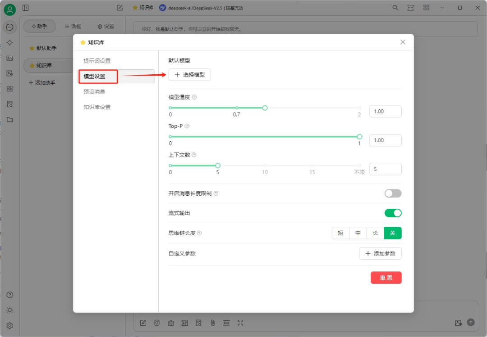Click the 模型温度 value input field
487x337 pixels.
coord(386,111)
